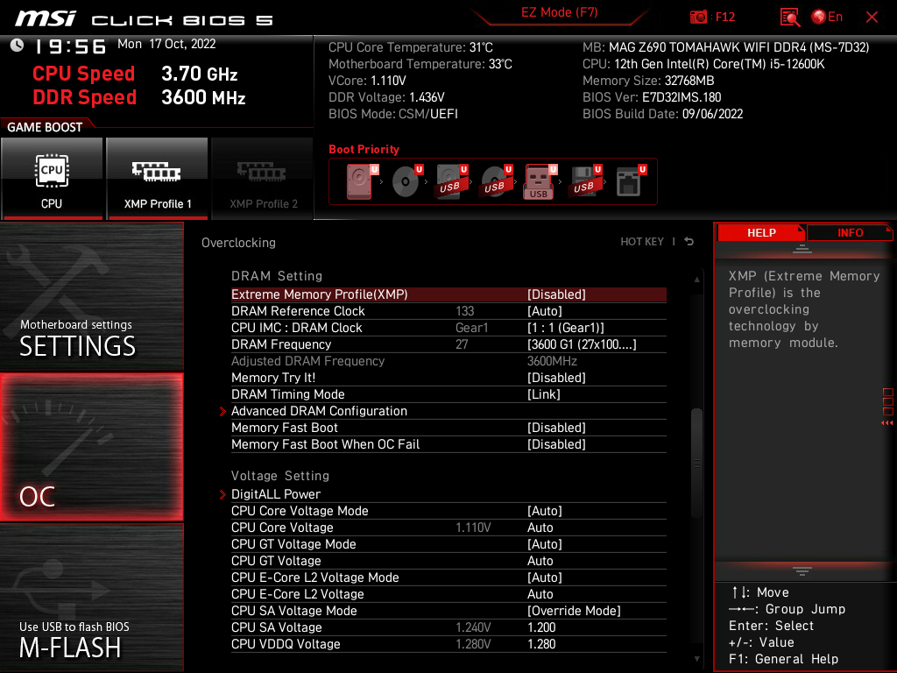The width and height of the screenshot is (897, 673).
Task: Select the optical disc boot priority device
Action: pos(406,181)
